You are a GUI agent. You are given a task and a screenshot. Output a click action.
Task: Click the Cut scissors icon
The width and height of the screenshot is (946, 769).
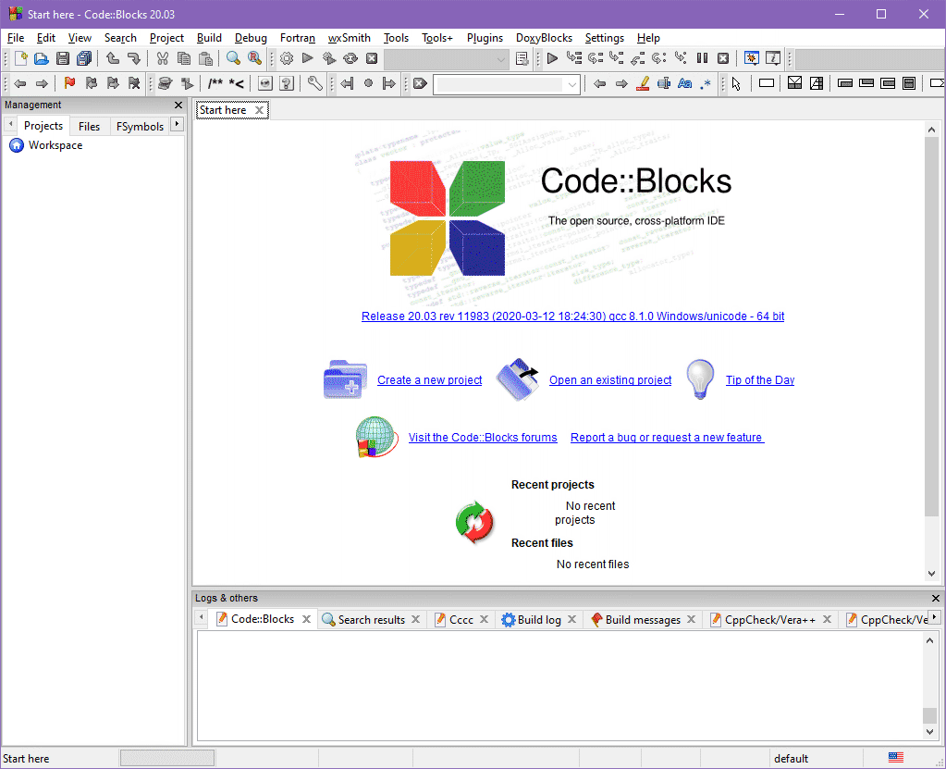162,59
